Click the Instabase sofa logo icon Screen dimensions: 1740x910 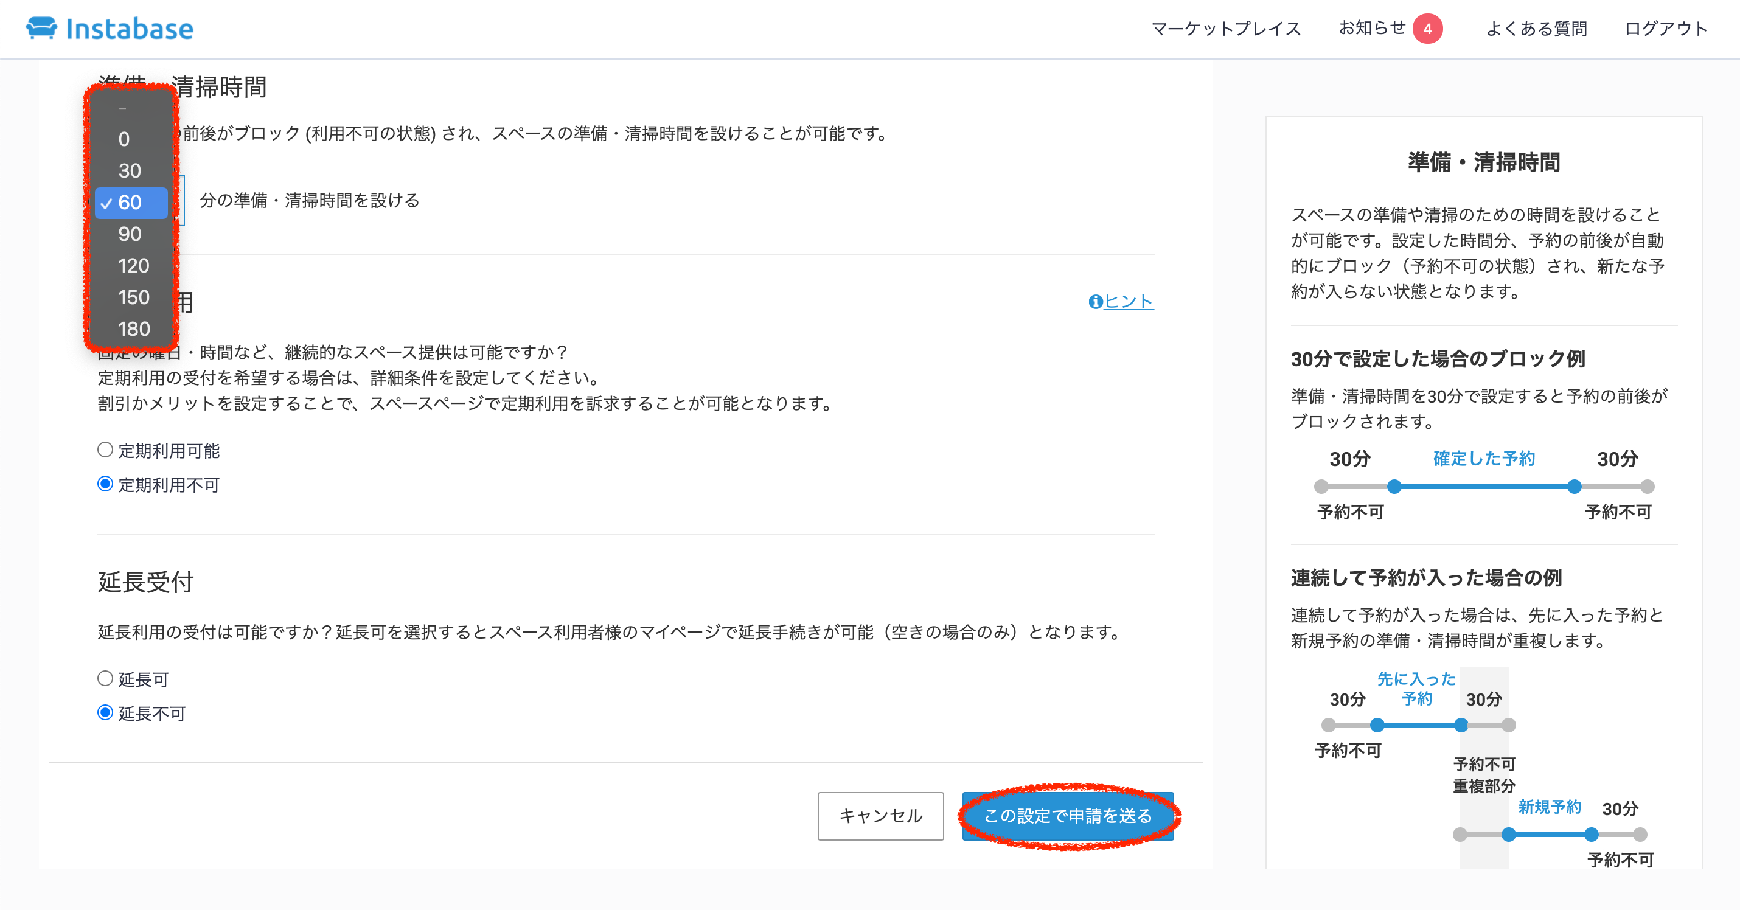coord(41,28)
